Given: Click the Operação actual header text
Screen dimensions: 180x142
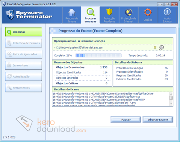Looking at the screenshot, I should [79, 41].
